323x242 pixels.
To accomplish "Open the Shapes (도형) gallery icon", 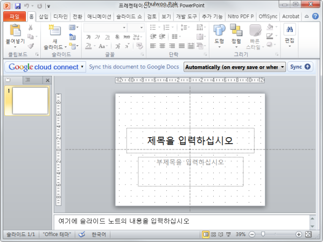I will 219,30.
